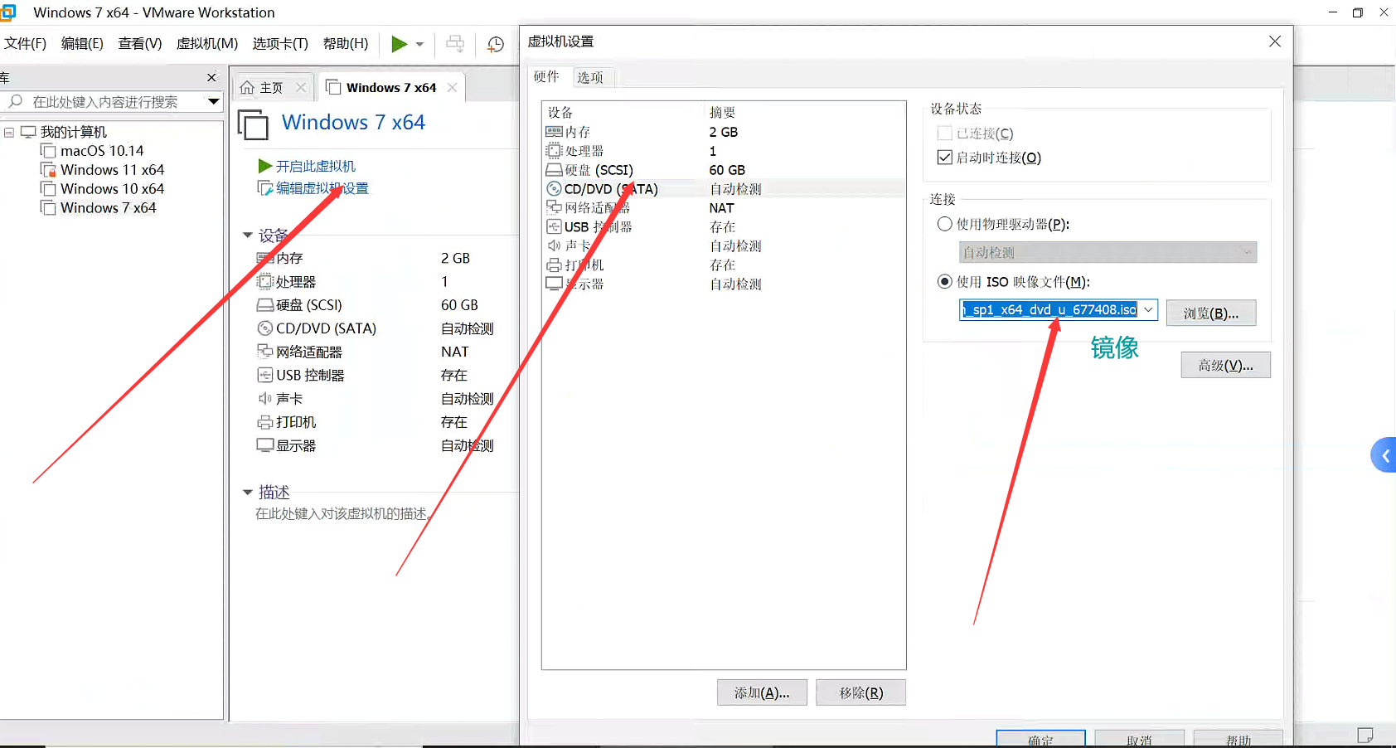The width and height of the screenshot is (1396, 748).
Task: Click the blue side-panel expand chevron
Action: click(x=1384, y=455)
